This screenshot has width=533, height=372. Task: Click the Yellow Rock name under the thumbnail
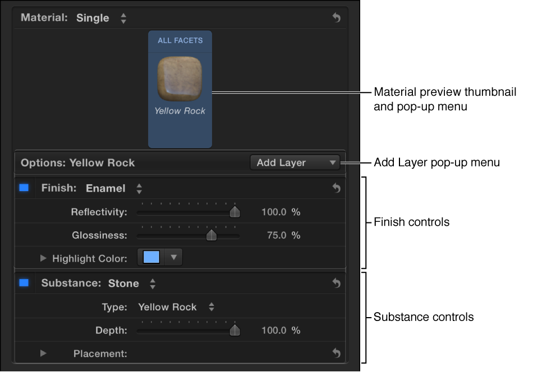click(x=180, y=111)
